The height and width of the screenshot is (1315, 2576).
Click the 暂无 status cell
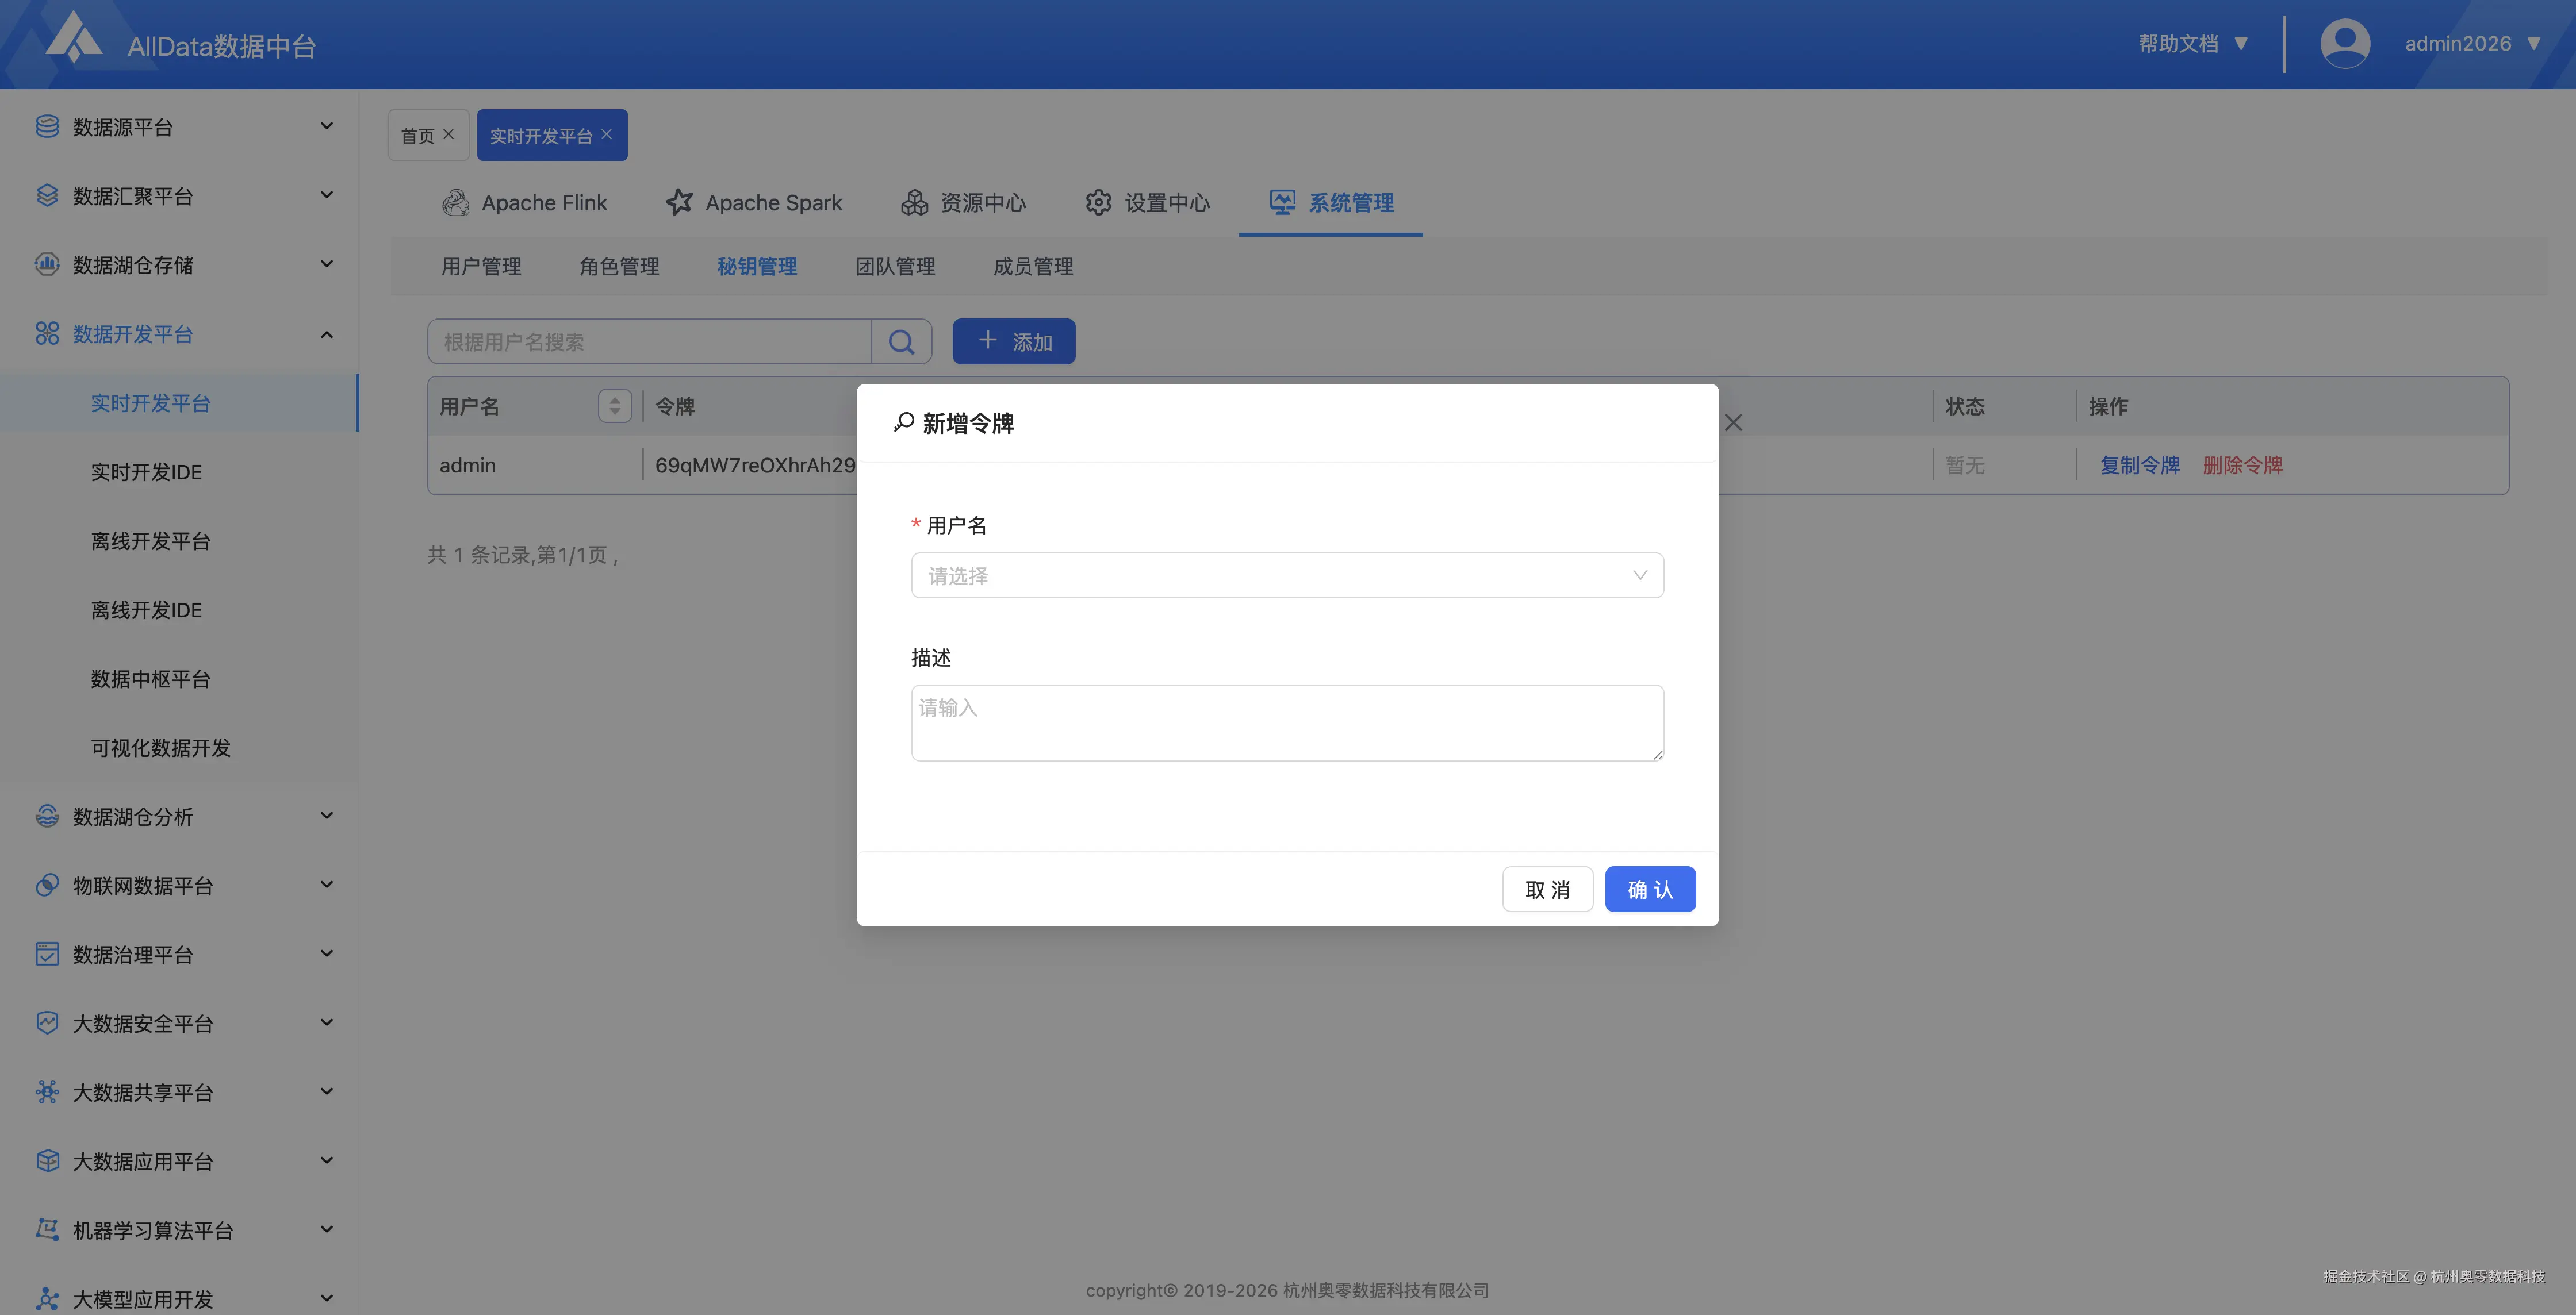pyautogui.click(x=1964, y=464)
